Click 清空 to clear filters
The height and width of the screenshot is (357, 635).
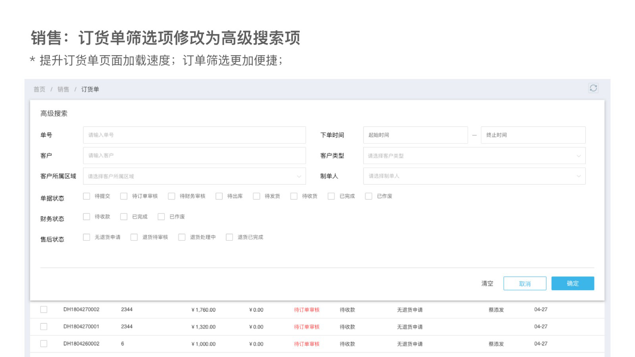(x=487, y=284)
